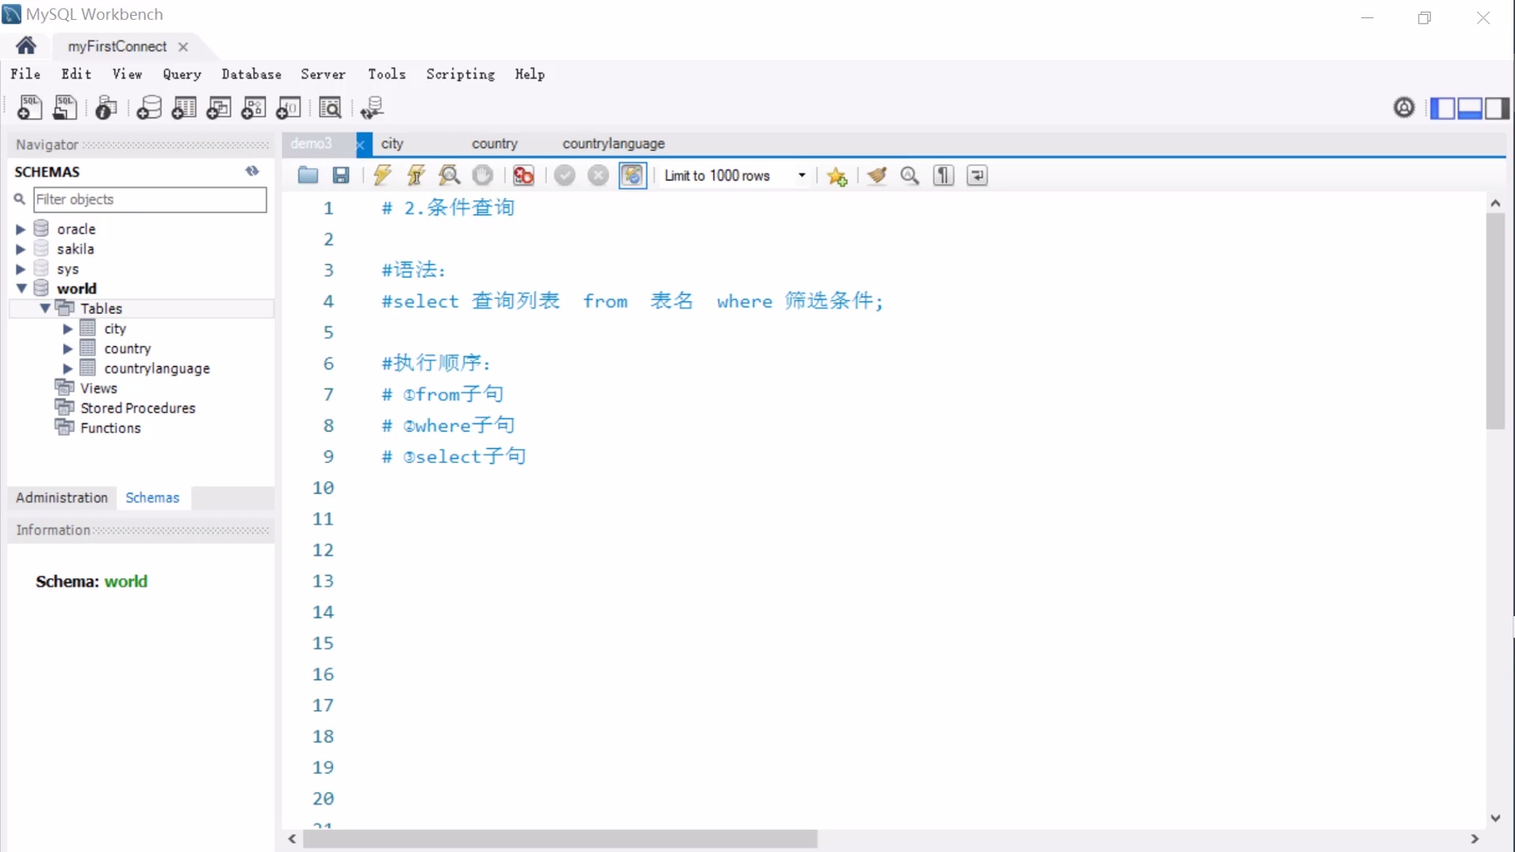Create a new SQL tab for executing queries
This screenshot has height=852, width=1515.
(x=29, y=108)
